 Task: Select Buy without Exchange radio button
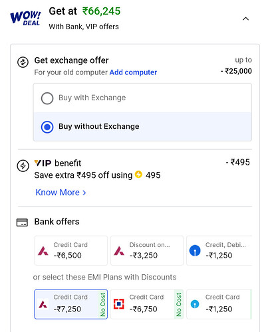(47, 127)
